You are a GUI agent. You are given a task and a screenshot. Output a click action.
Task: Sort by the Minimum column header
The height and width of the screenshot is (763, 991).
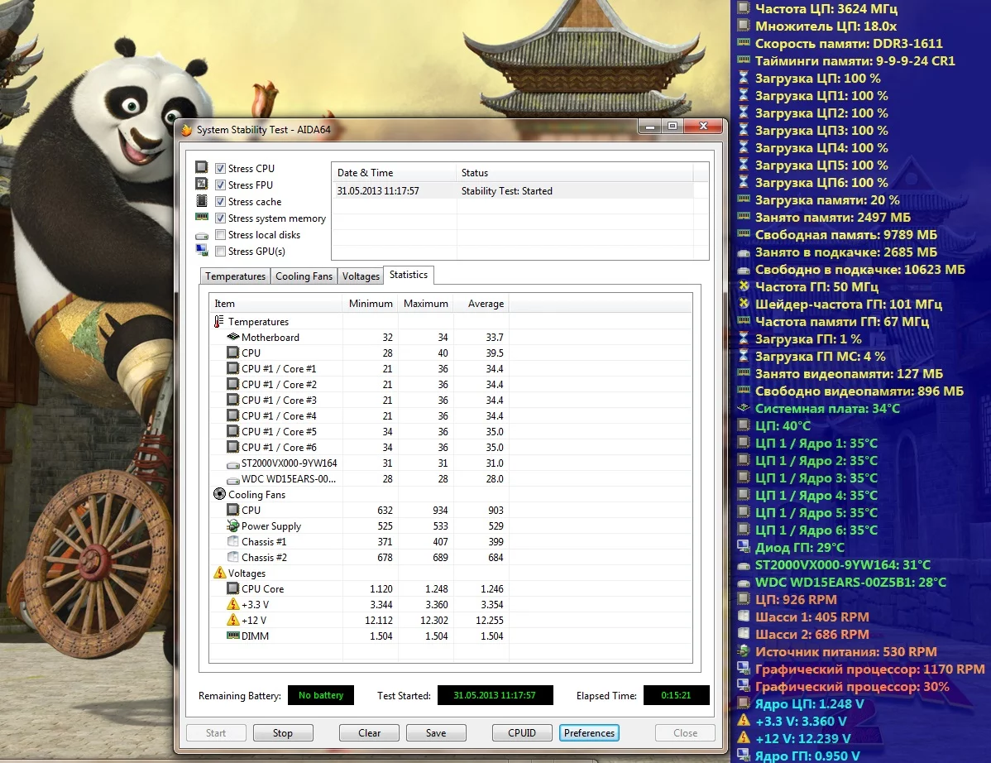(371, 304)
